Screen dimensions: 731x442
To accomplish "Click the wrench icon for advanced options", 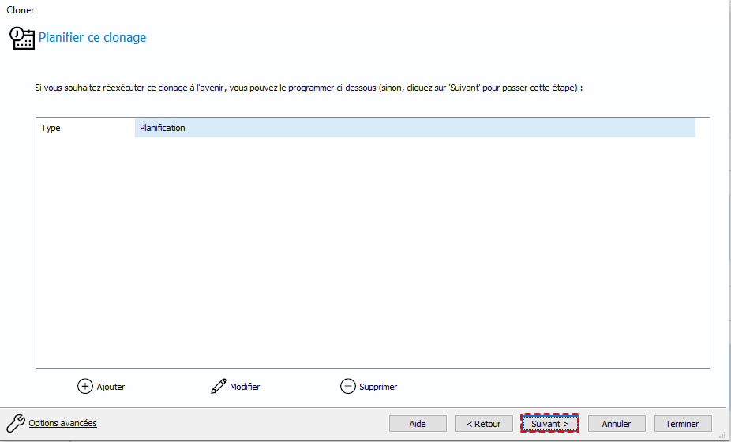I will tap(15, 423).
